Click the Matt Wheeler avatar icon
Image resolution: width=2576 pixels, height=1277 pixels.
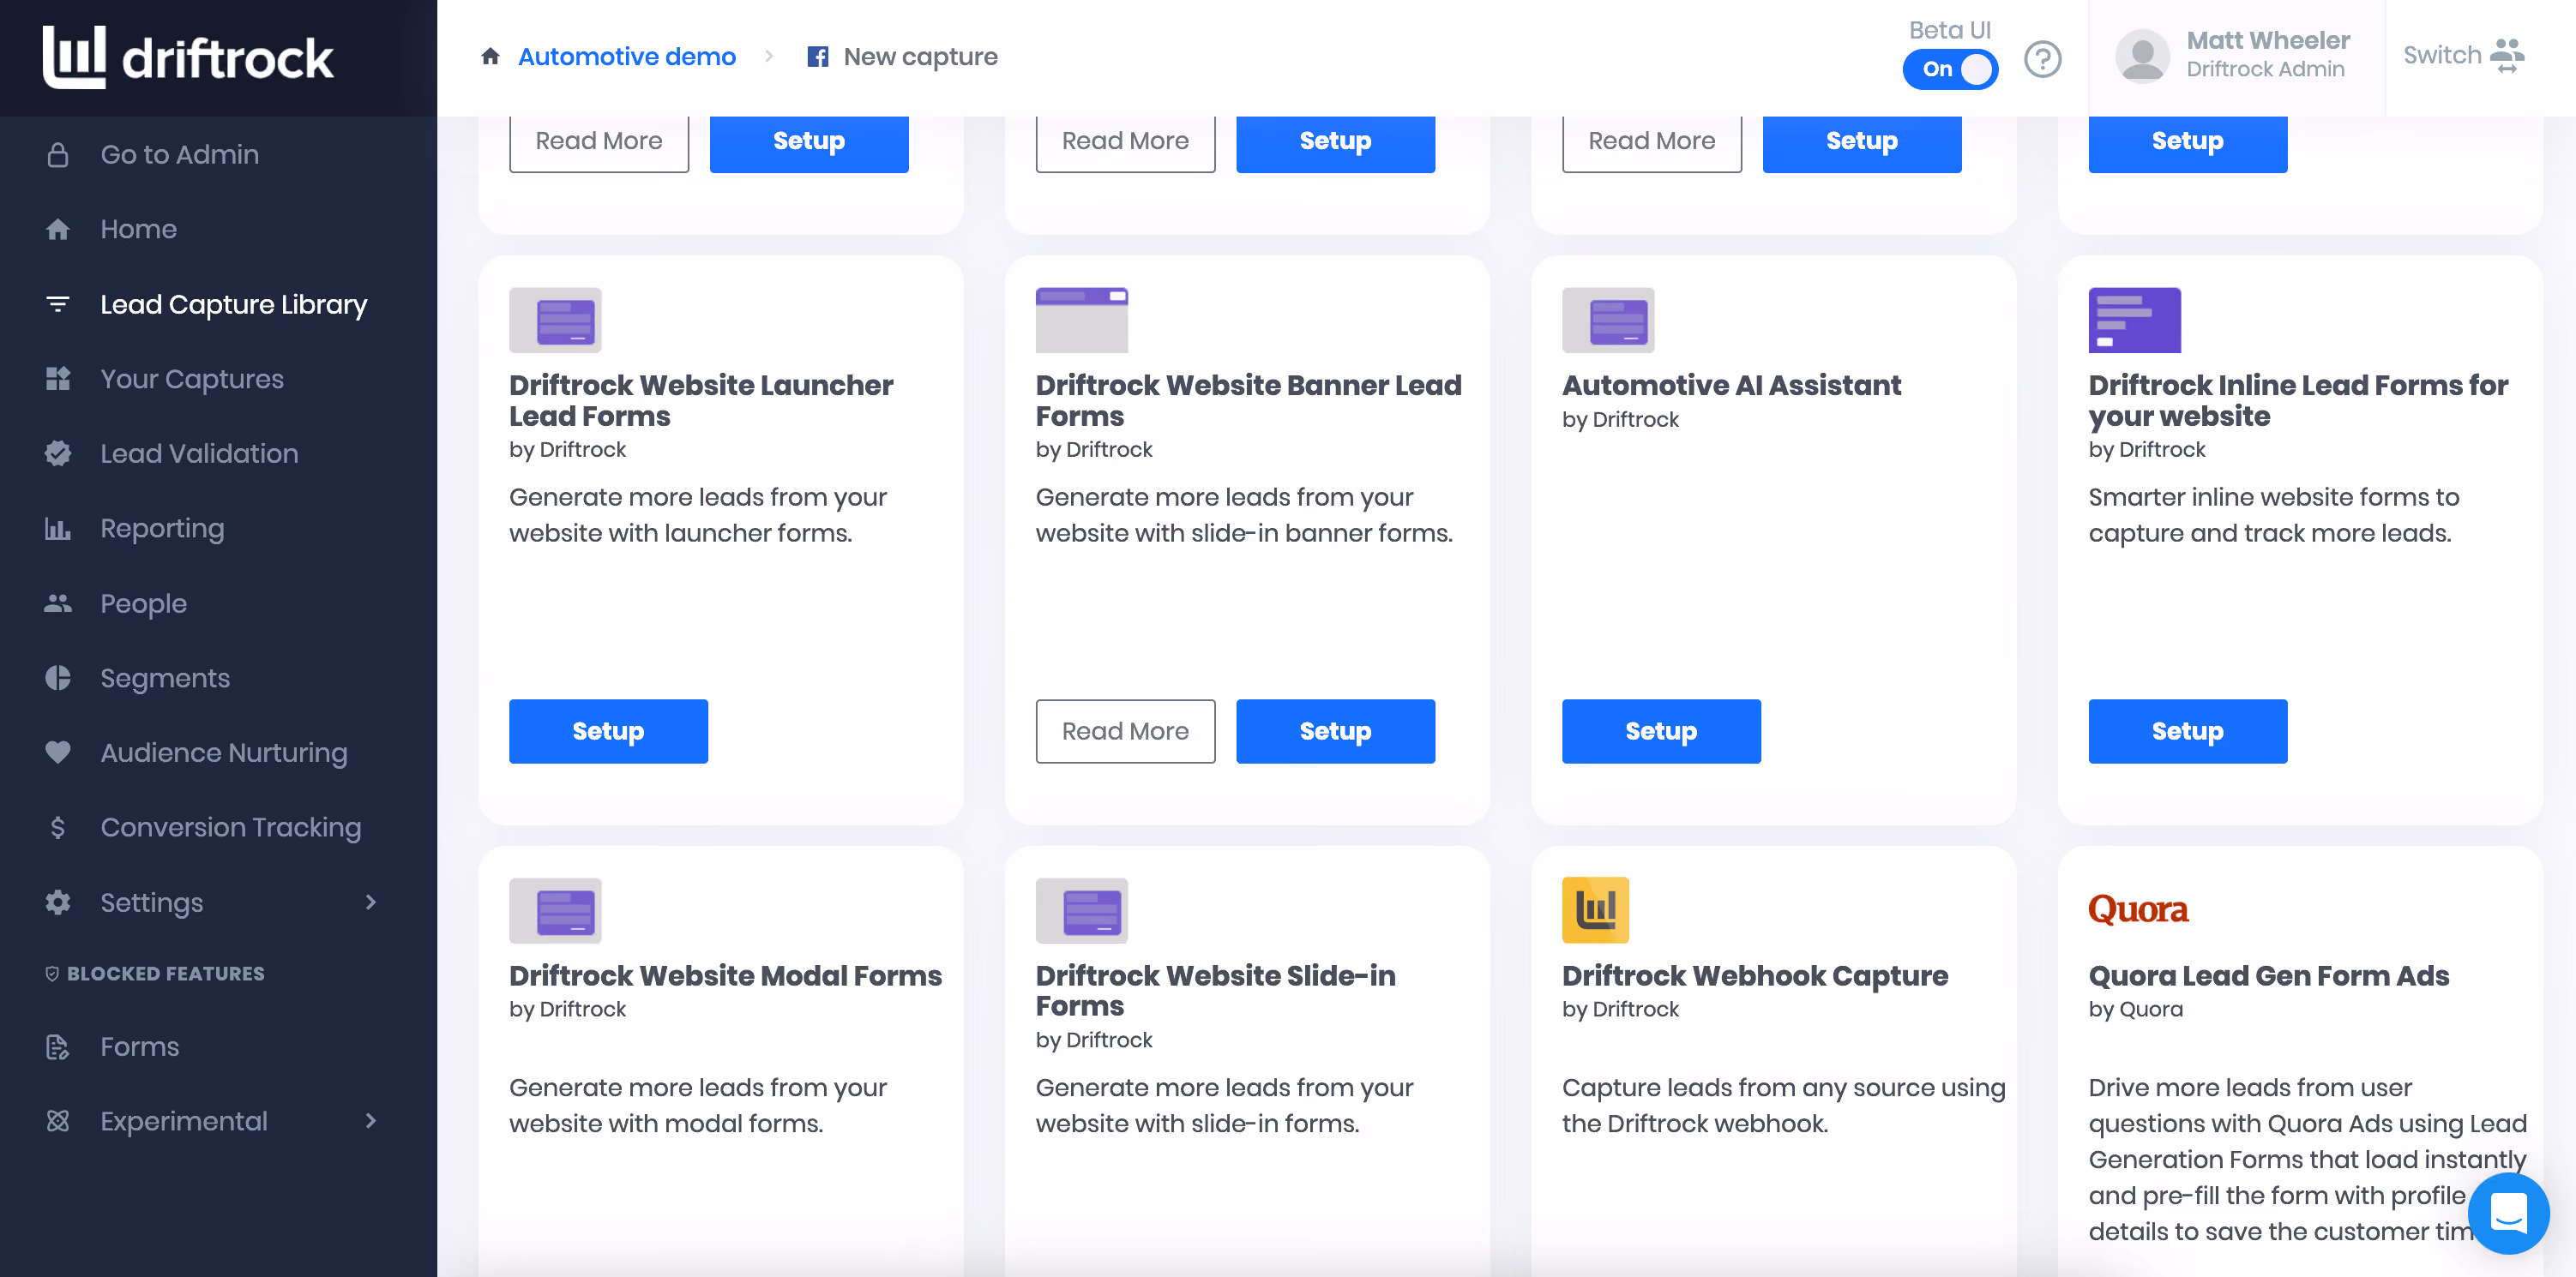pyautogui.click(x=2143, y=57)
